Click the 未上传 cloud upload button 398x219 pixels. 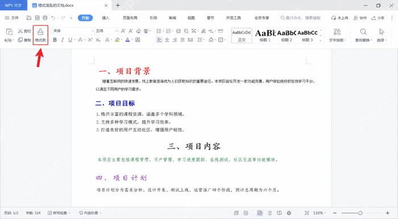(x=339, y=18)
